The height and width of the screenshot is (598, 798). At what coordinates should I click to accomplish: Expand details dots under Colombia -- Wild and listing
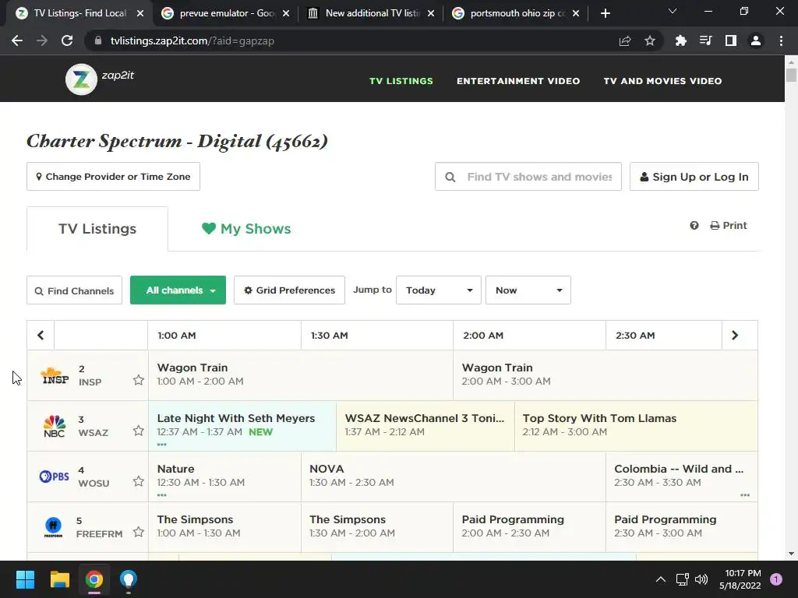coord(745,494)
